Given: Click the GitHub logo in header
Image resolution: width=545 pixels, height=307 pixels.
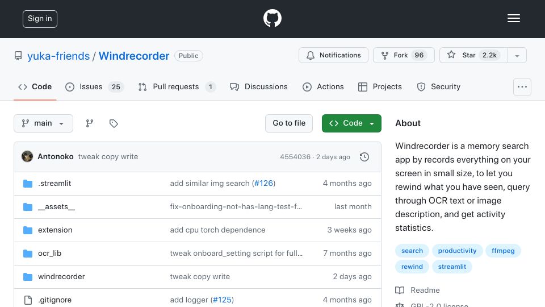Looking at the screenshot, I should (x=272, y=18).
